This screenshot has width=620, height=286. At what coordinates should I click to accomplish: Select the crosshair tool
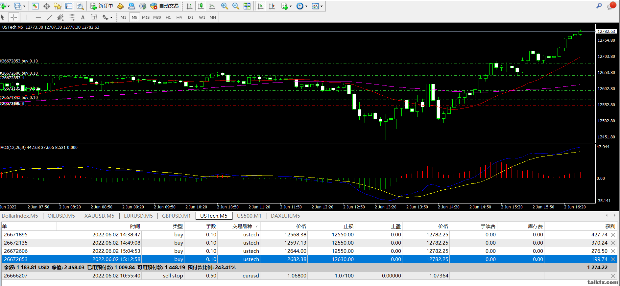tap(14, 17)
